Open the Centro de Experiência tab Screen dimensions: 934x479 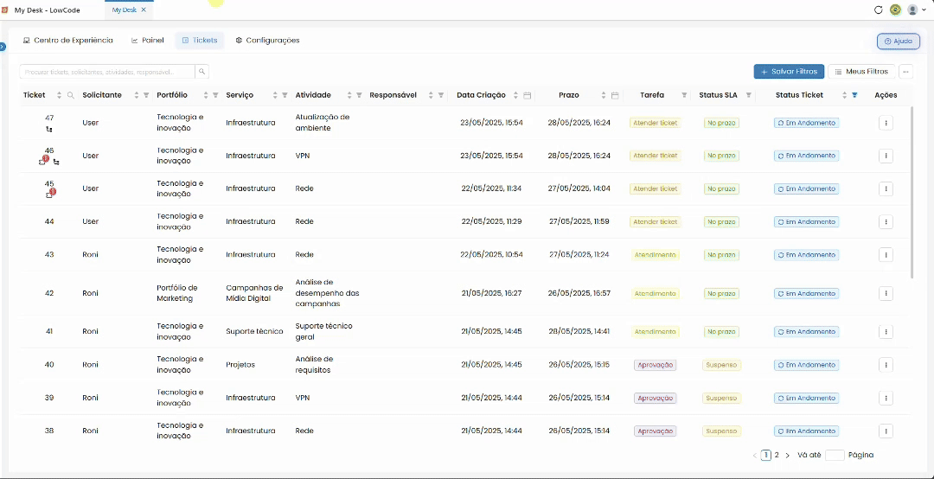68,41
